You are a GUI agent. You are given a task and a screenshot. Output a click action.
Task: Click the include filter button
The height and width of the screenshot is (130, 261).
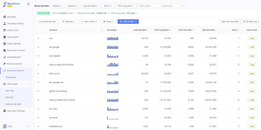pyautogui.click(x=57, y=6)
